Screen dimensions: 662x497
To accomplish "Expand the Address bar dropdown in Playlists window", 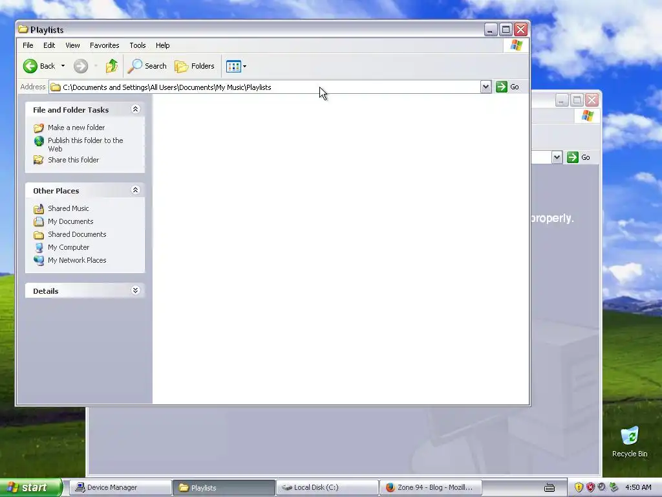I will pyautogui.click(x=486, y=87).
